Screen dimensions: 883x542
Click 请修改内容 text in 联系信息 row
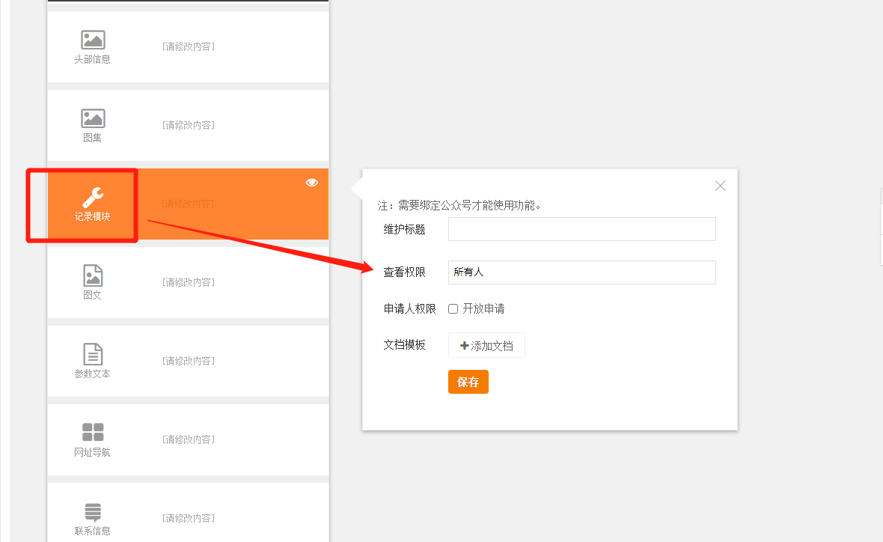(x=189, y=518)
